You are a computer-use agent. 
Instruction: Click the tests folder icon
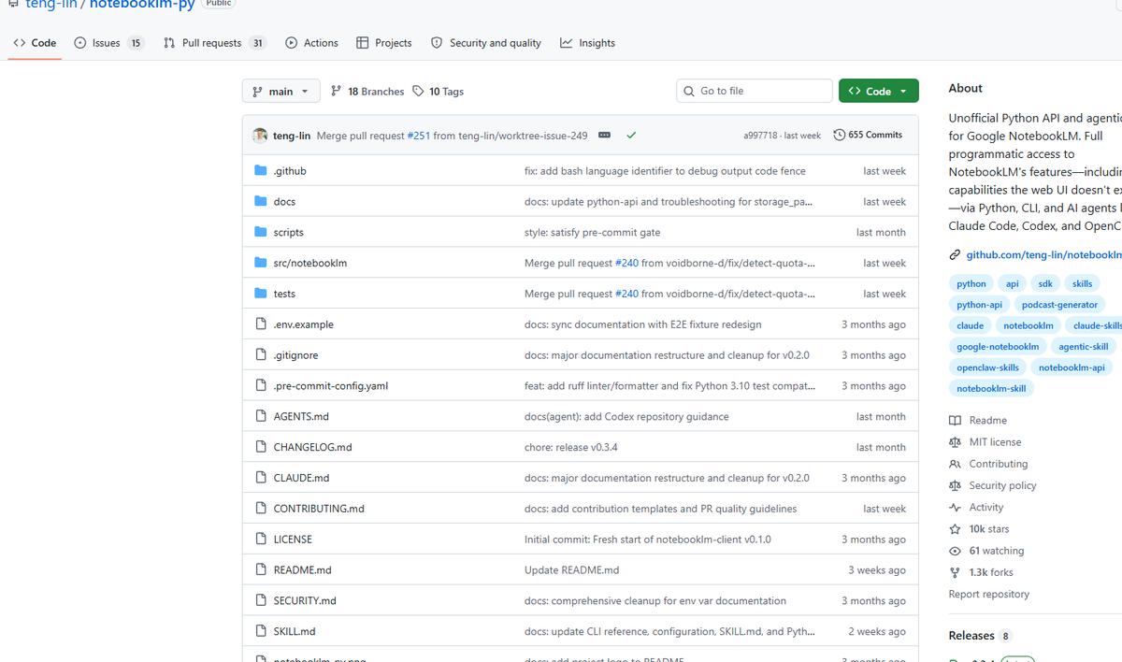pyautogui.click(x=261, y=294)
